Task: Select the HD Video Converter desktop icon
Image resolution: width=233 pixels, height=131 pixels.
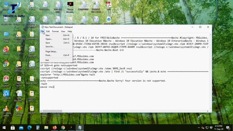Action: pyautogui.click(x=19, y=111)
